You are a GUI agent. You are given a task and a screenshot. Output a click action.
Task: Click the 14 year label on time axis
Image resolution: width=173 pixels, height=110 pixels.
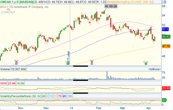[x=71, y=108]
